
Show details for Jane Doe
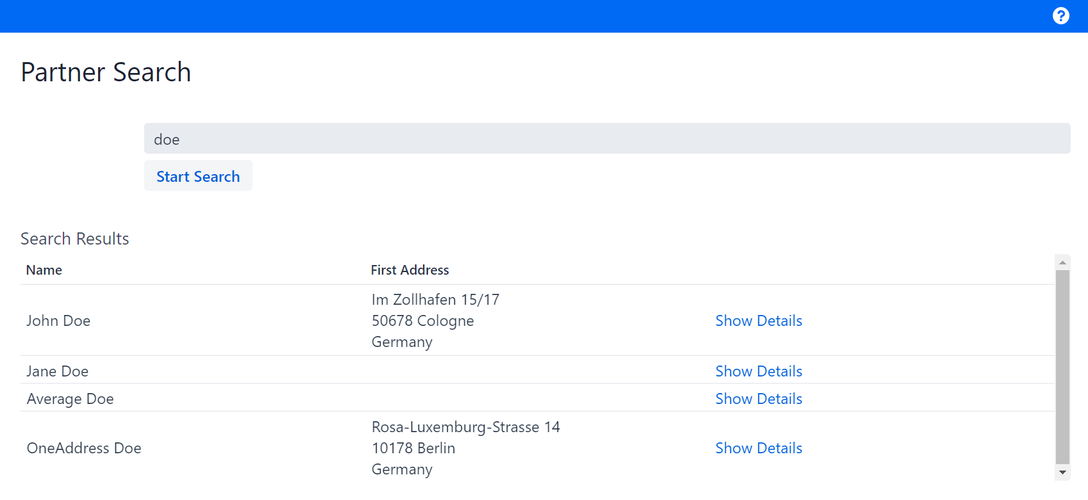759,371
